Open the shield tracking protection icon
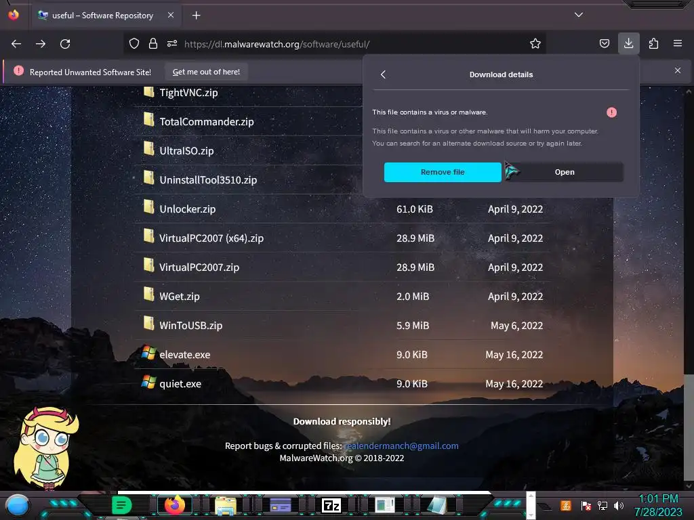This screenshot has width=694, height=520. click(x=134, y=43)
